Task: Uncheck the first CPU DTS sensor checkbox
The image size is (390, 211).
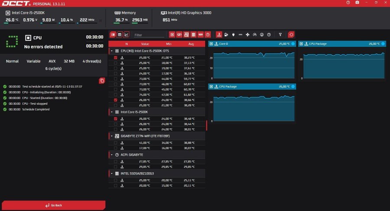Action: (x=115, y=58)
